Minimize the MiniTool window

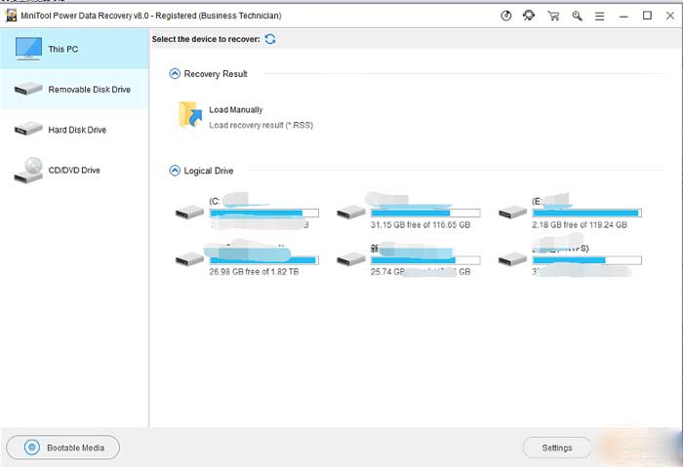(623, 17)
